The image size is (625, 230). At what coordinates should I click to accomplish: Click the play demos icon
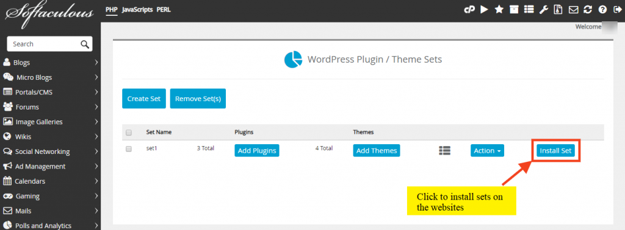[484, 10]
